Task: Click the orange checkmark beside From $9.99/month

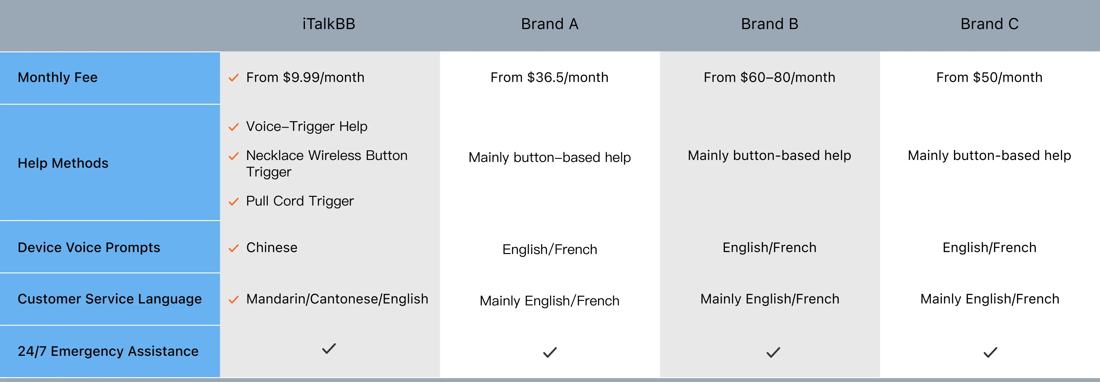Action: pyautogui.click(x=233, y=78)
